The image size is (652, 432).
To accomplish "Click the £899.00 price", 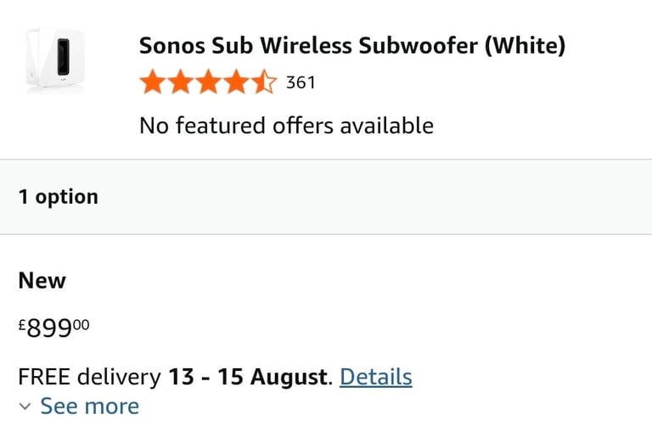I will tap(53, 328).
